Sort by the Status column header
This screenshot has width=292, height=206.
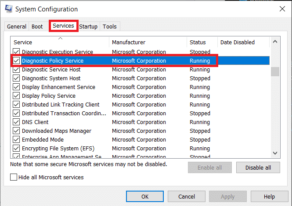pyautogui.click(x=201, y=43)
